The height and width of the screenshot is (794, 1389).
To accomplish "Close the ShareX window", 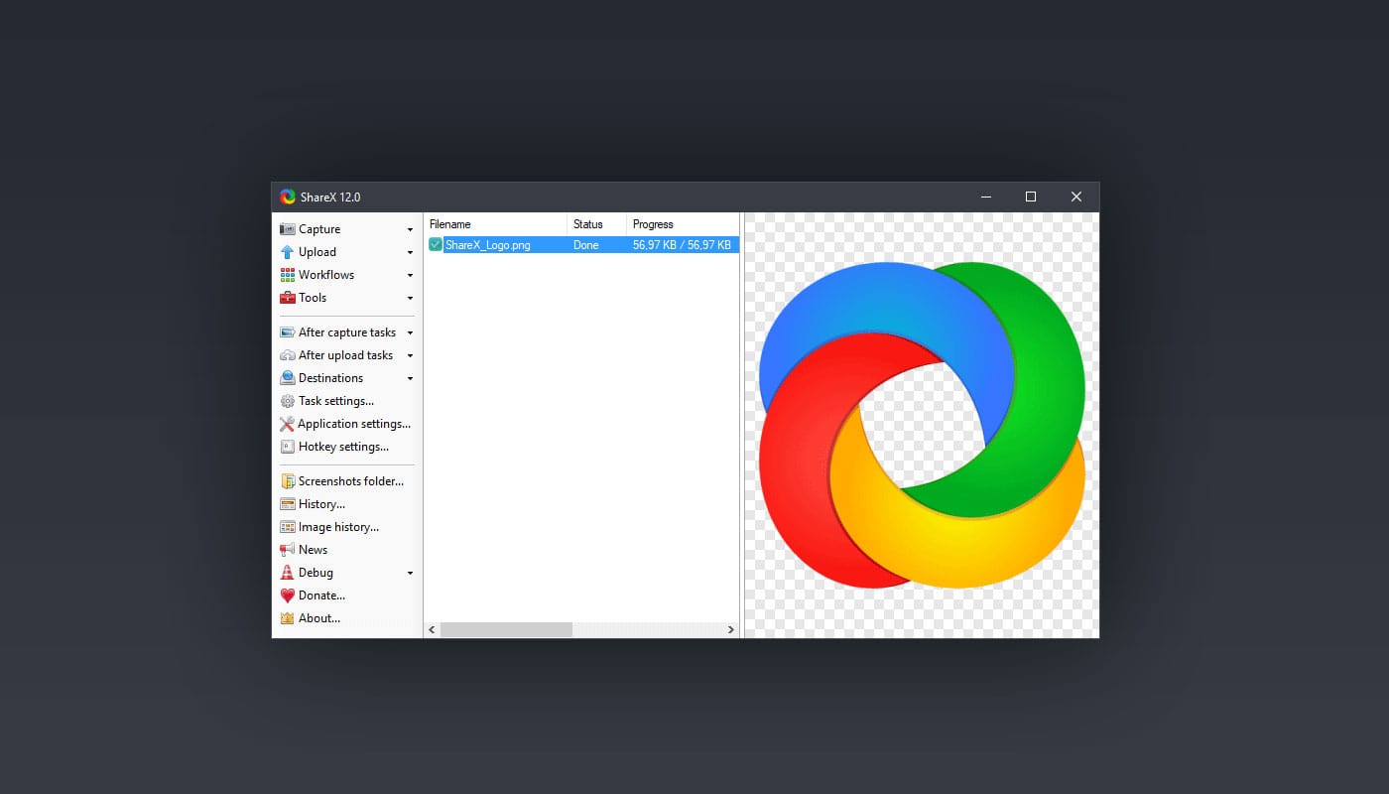I will (x=1076, y=197).
